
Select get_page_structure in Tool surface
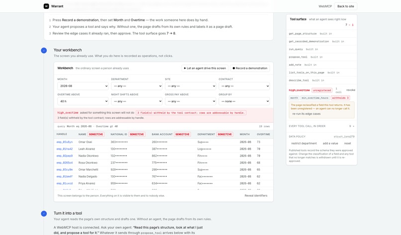tap(302, 34)
